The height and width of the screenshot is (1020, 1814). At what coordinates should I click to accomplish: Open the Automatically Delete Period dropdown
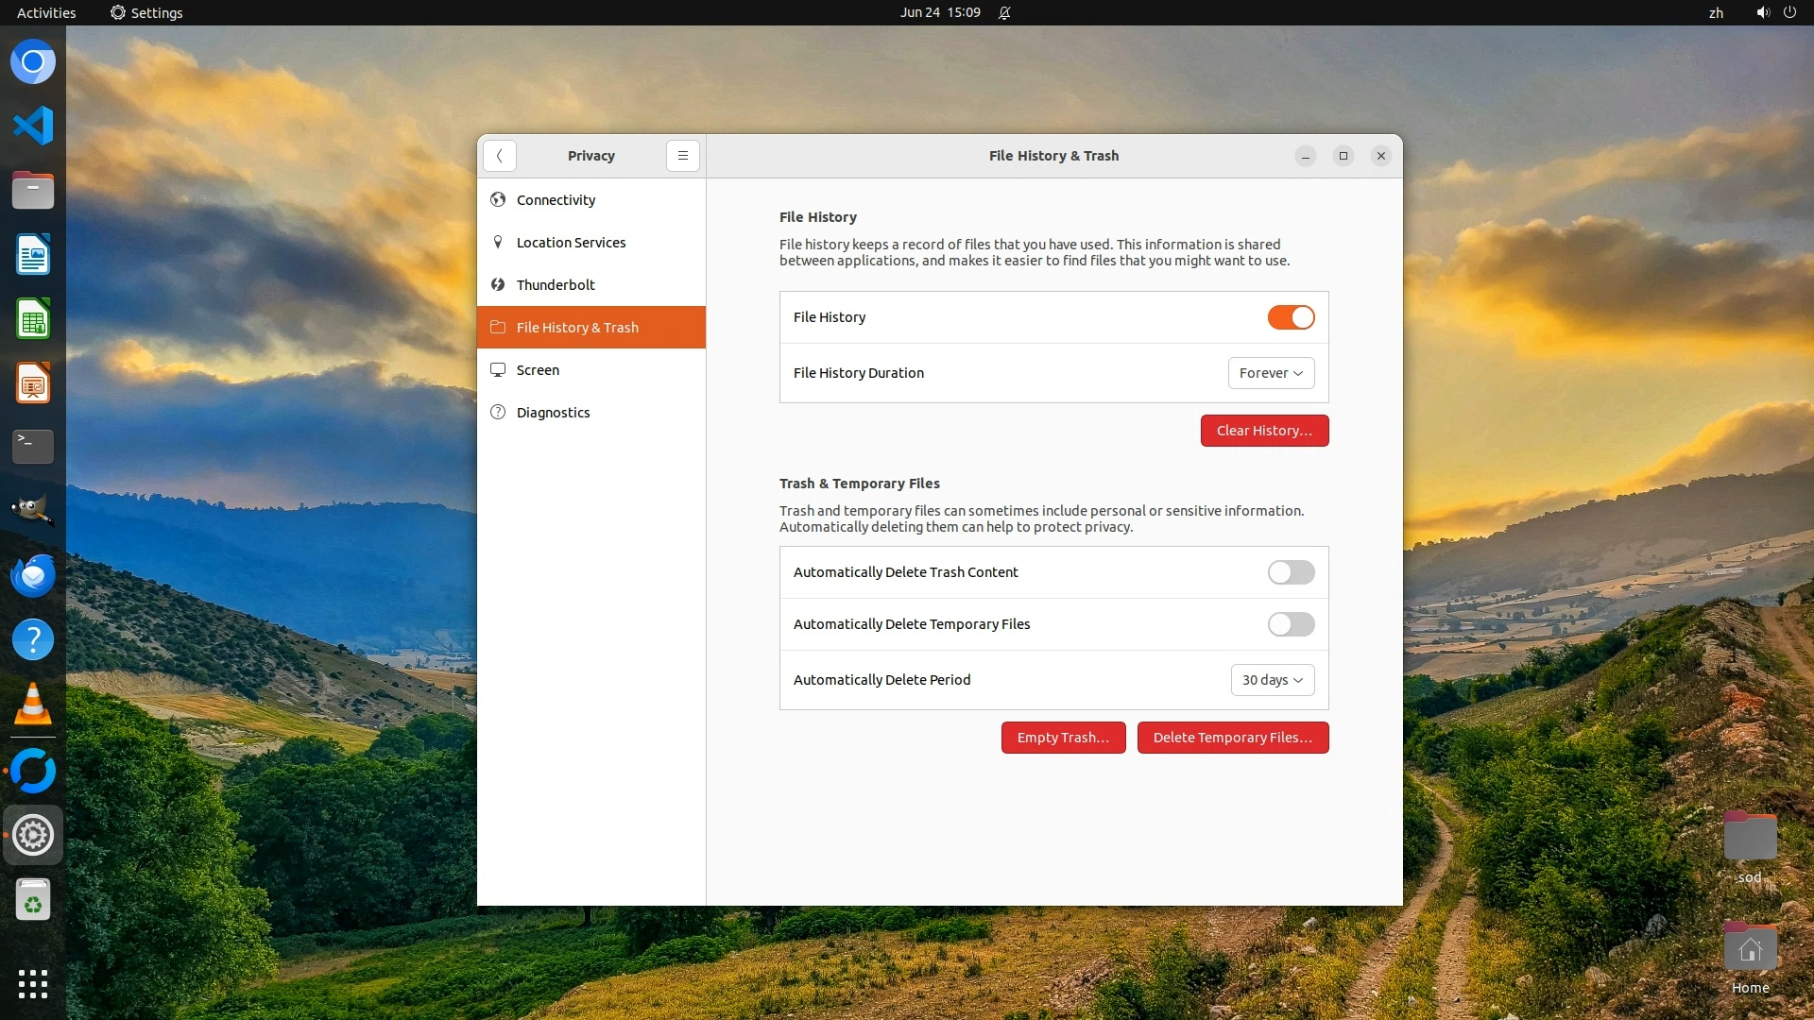click(x=1272, y=680)
